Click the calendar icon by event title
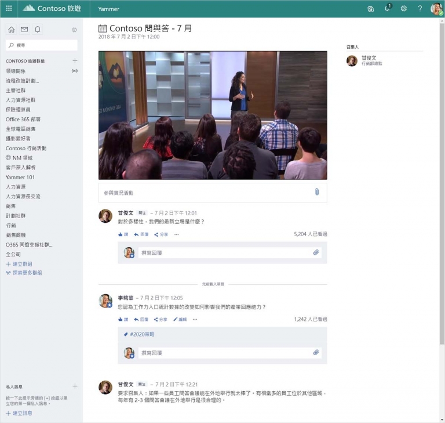445x423 pixels. [x=103, y=28]
